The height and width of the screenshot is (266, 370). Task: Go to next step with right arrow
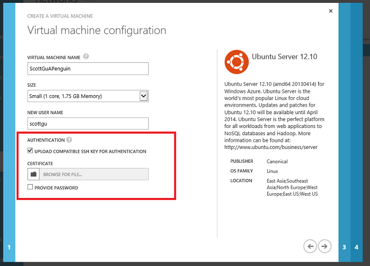click(324, 246)
